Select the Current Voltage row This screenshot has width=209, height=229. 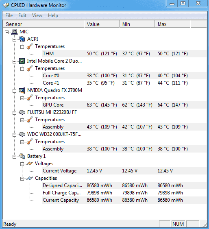[124, 171]
